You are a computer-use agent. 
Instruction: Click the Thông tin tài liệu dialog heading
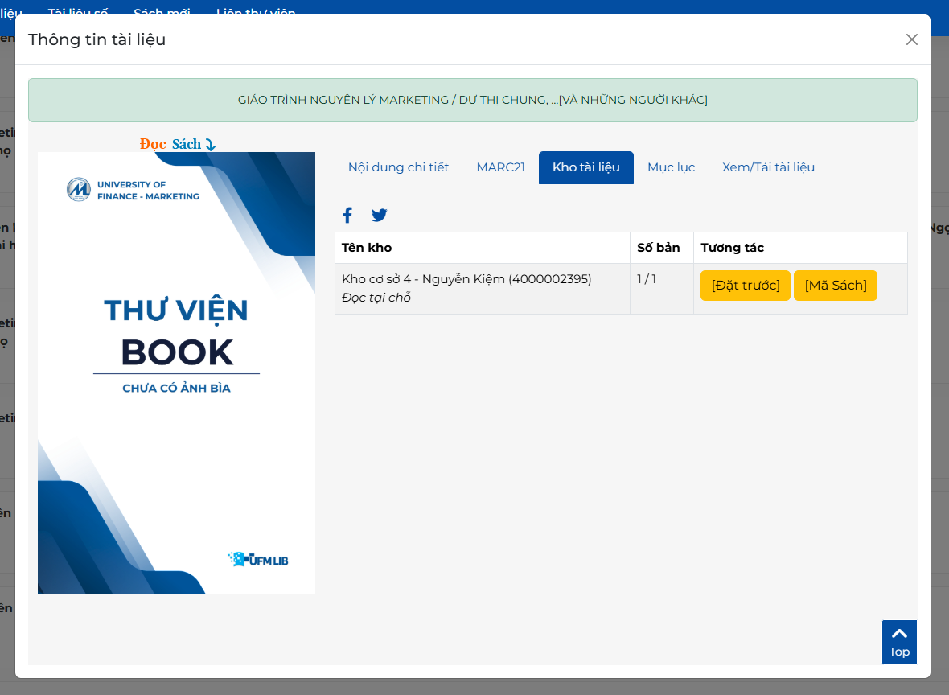[97, 39]
